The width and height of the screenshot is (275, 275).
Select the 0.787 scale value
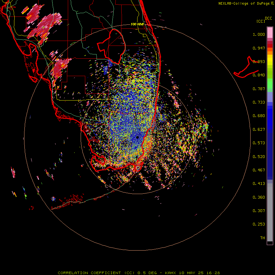[x=259, y=89]
